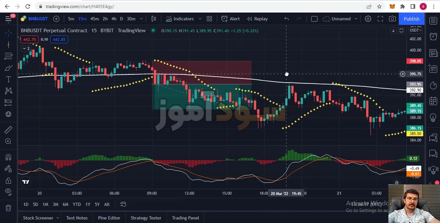The height and width of the screenshot is (223, 440).
Task: Click the Publish button
Action: [x=411, y=19]
